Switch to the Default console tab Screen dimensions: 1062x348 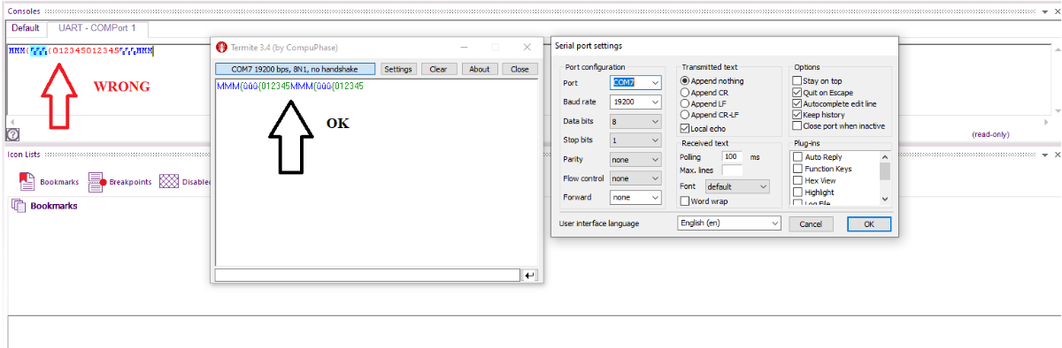coord(26,28)
